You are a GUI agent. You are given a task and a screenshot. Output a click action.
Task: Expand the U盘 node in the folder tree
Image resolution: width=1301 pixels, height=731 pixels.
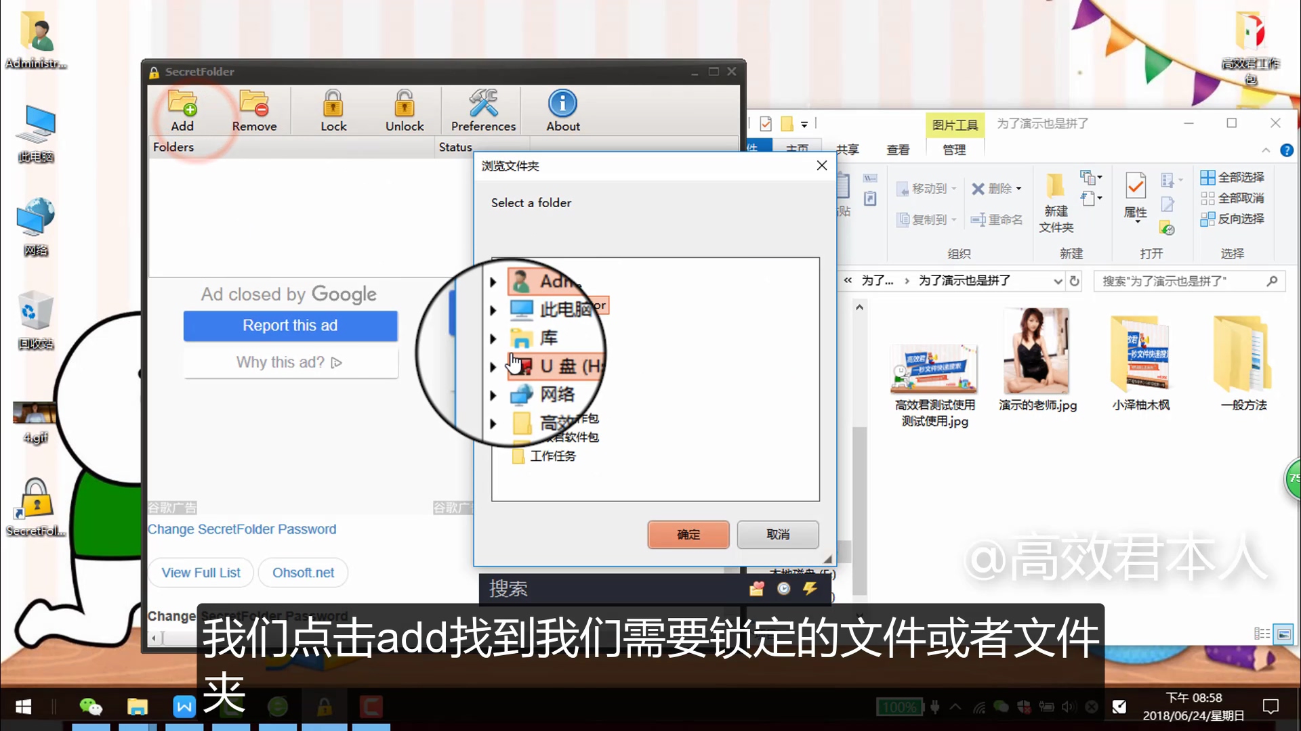[x=493, y=367]
